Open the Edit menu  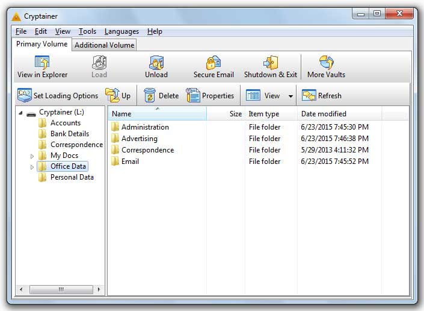[41, 31]
